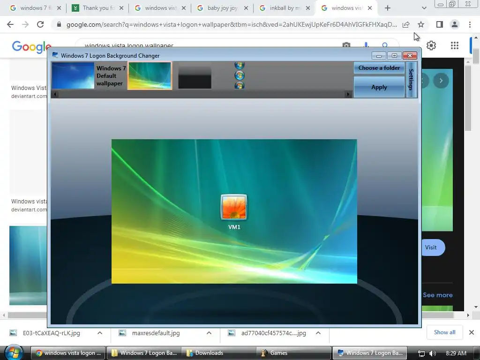Viewport: 480px width, 360px height.
Task: Search by voice microphone icon
Action: tap(366, 45)
